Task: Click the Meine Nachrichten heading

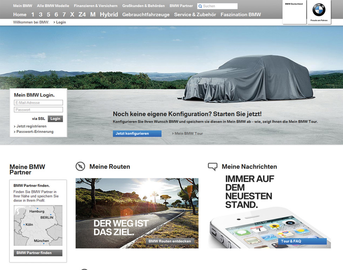Action: 249,167
